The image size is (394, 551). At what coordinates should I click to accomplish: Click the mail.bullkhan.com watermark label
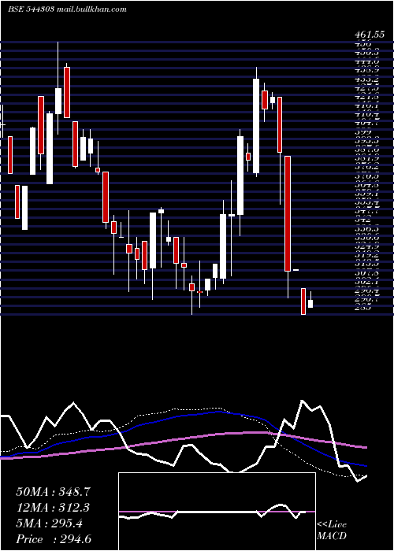coord(91,9)
